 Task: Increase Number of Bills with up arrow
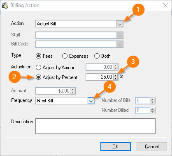pos(152,99)
